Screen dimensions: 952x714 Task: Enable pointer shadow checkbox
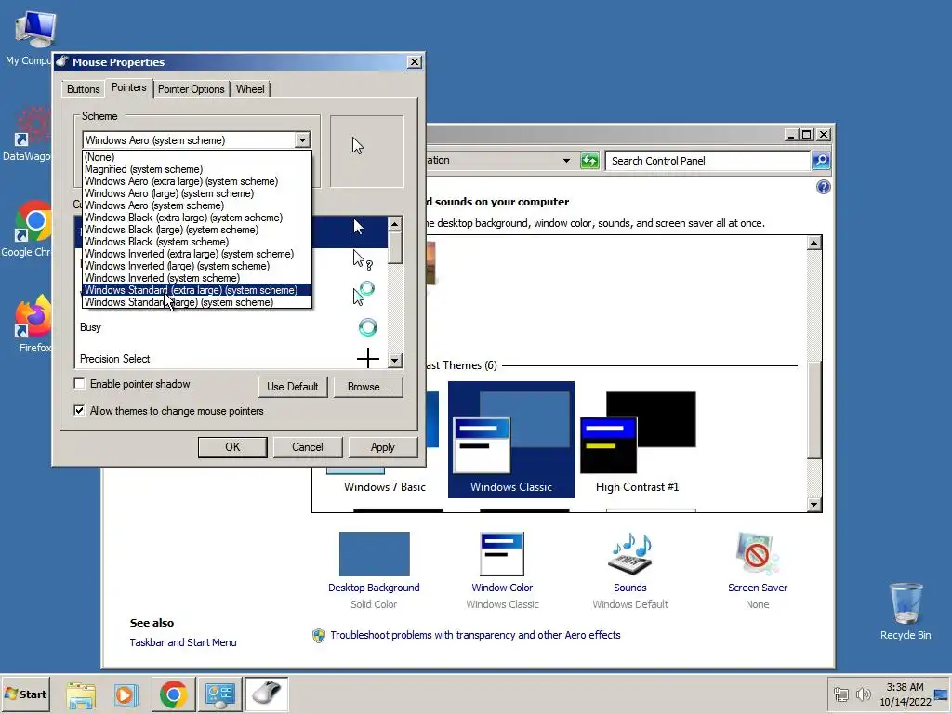[x=79, y=384]
